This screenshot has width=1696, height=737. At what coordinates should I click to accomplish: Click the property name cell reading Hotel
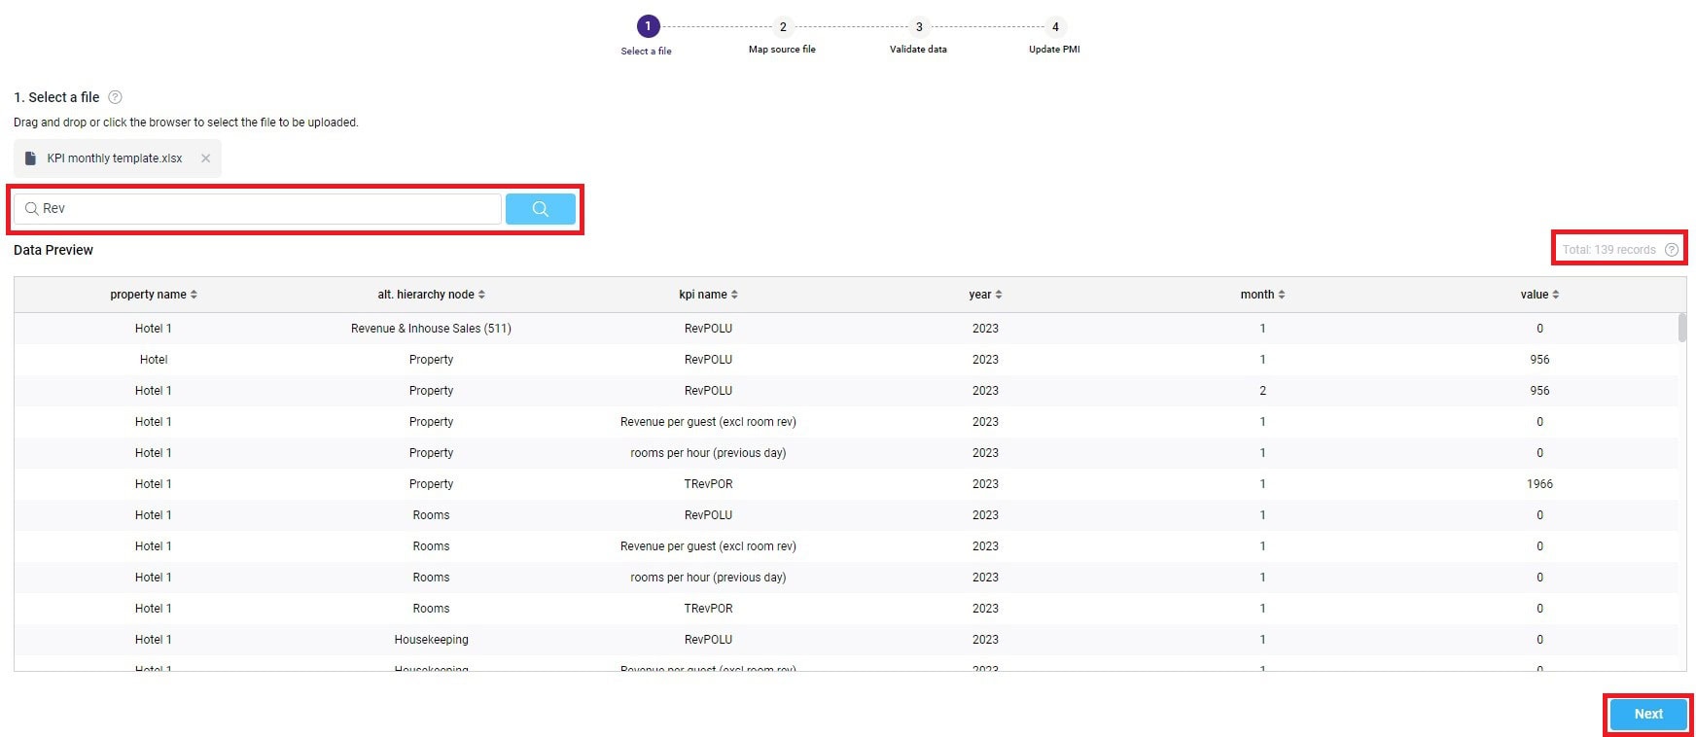[x=154, y=360]
